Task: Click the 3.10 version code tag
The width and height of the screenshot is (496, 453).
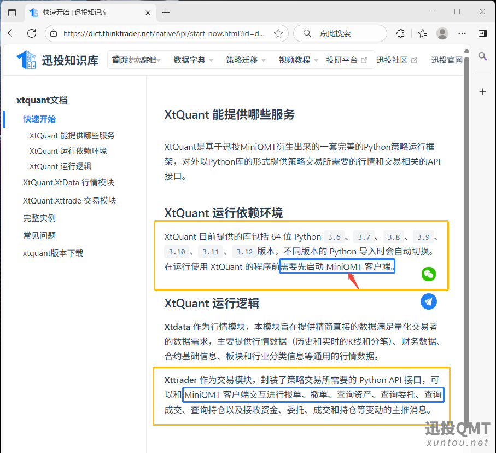Action: click(177, 252)
